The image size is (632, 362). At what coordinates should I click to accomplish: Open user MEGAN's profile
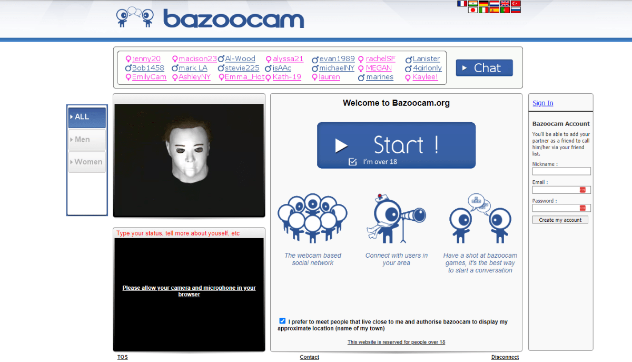click(379, 68)
